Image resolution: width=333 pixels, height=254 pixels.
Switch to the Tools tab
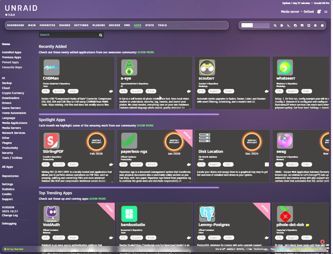click(x=162, y=25)
